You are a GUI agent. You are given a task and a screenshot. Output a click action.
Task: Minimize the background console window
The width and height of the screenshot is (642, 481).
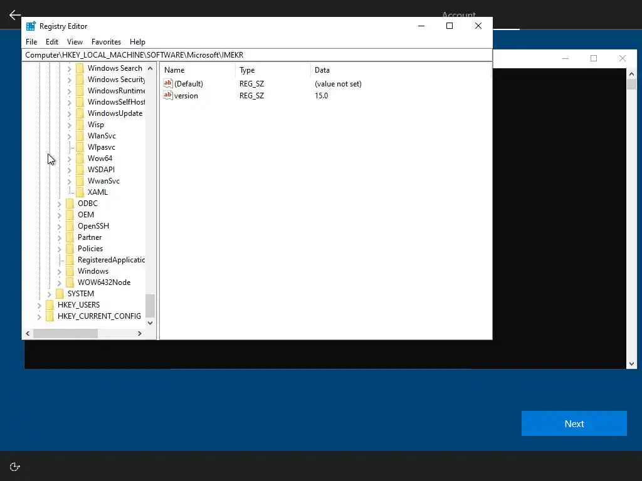pyautogui.click(x=566, y=58)
